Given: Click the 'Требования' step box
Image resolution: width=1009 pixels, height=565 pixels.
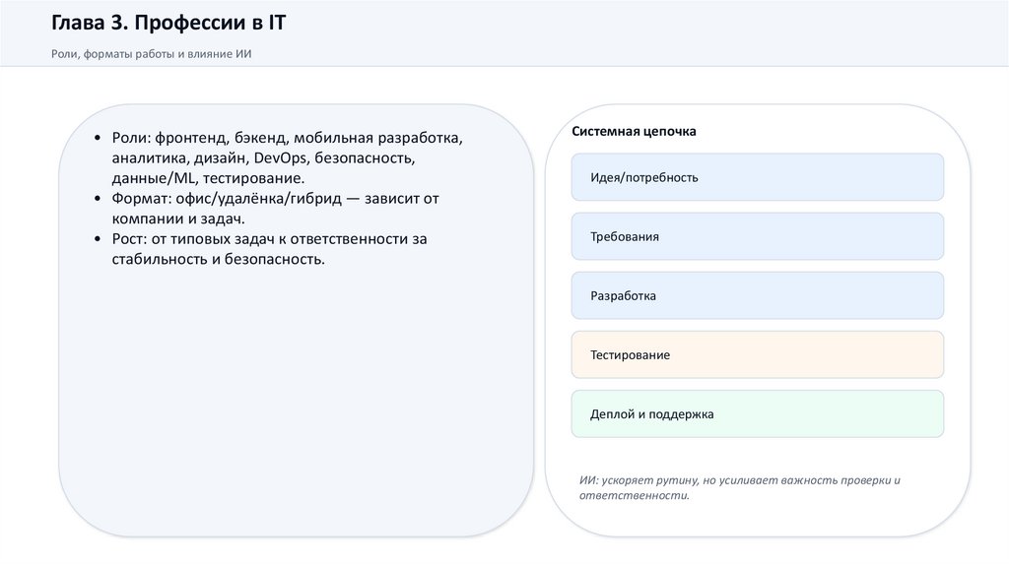Looking at the screenshot, I should coord(757,236).
